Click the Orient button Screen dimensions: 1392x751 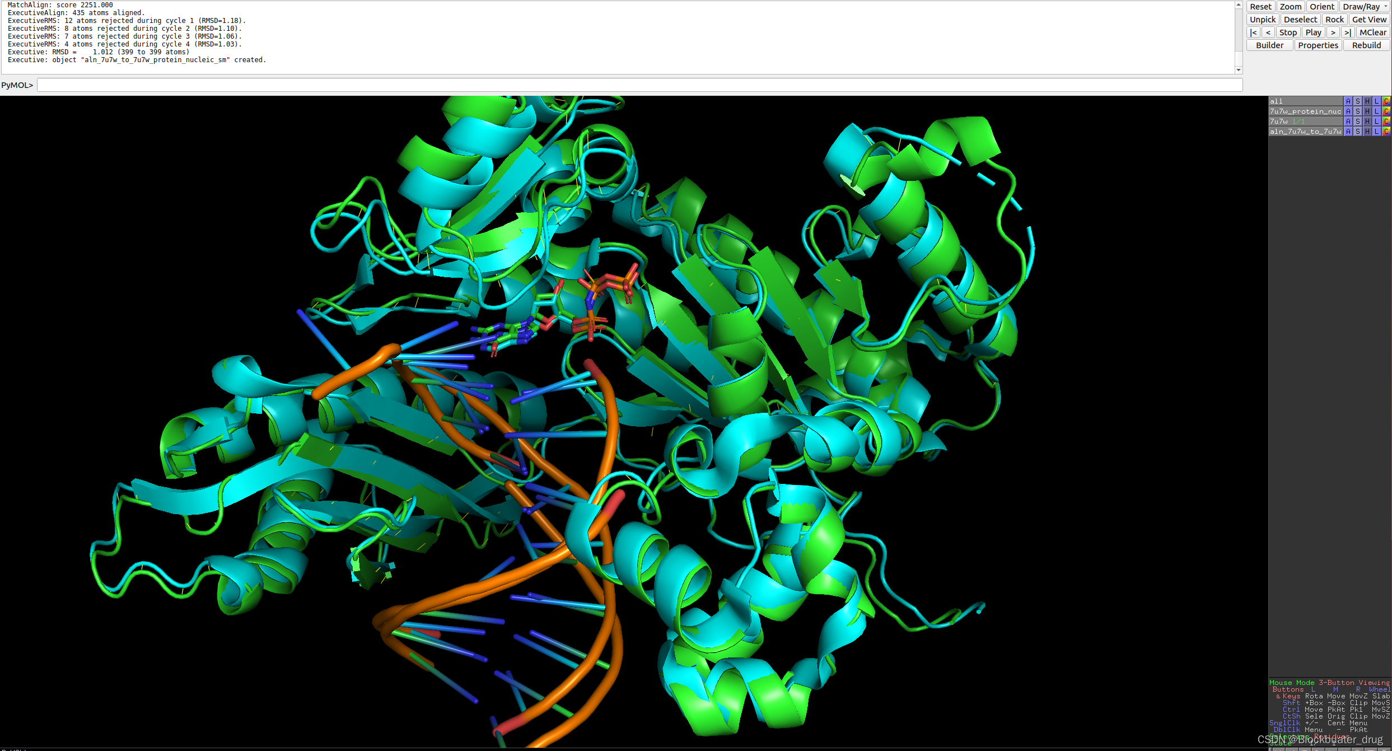click(1321, 7)
